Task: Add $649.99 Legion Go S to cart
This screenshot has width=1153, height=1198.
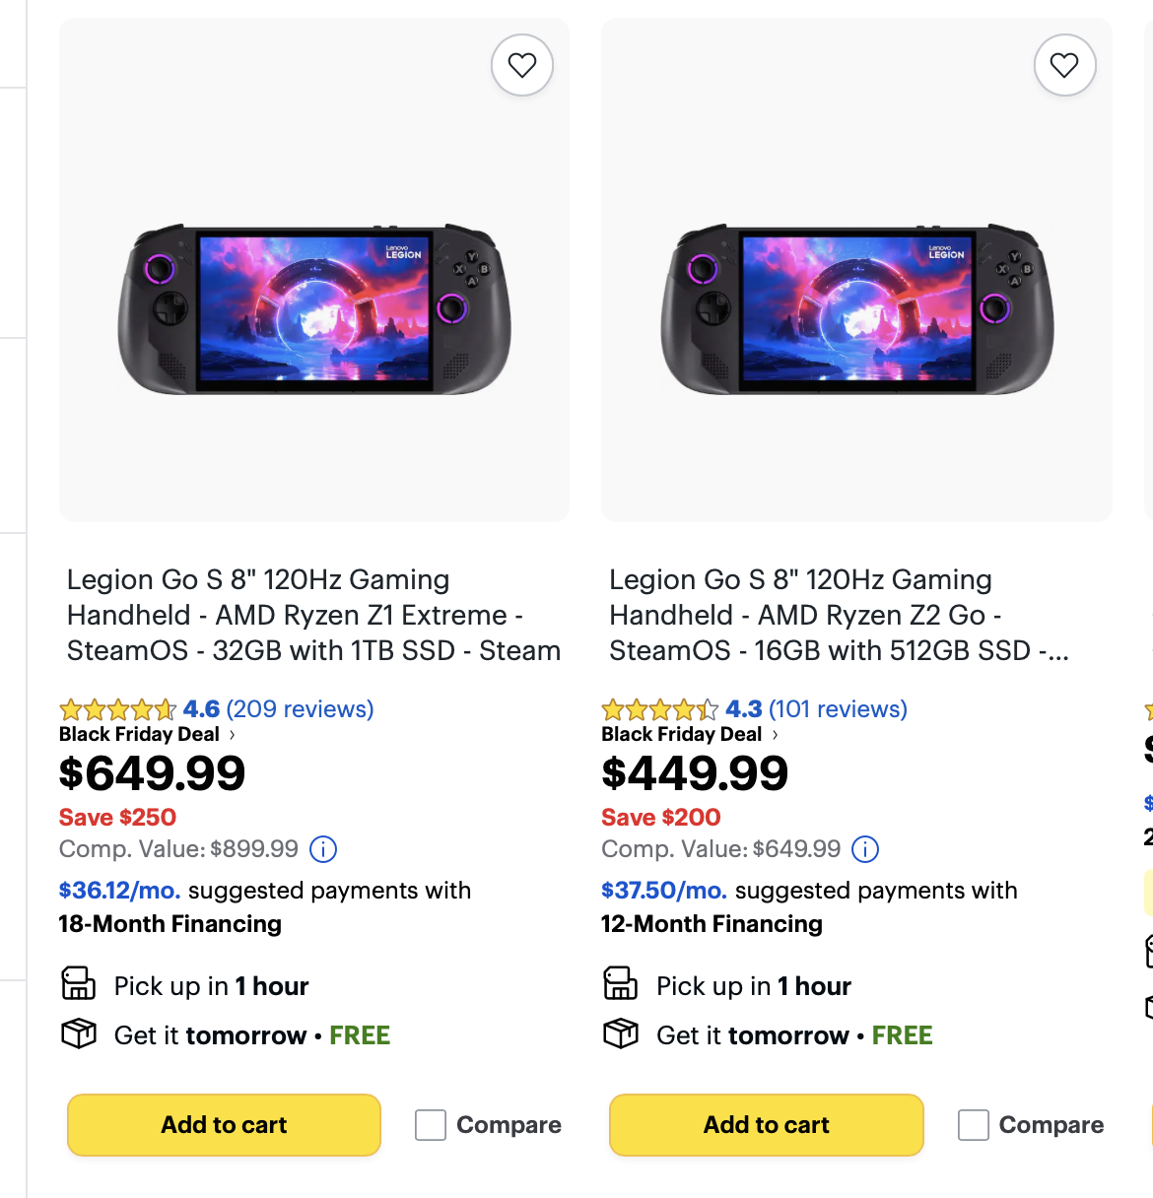Action: click(224, 1125)
